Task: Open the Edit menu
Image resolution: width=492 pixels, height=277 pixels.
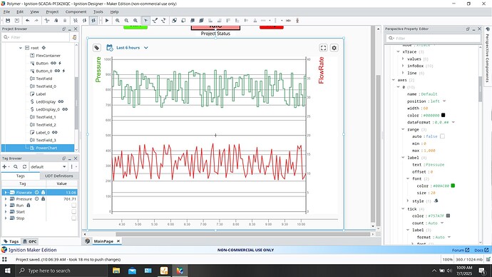Action: click(20, 11)
